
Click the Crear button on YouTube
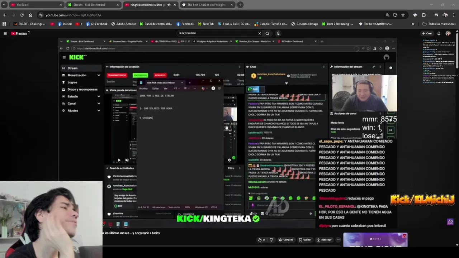click(x=427, y=33)
